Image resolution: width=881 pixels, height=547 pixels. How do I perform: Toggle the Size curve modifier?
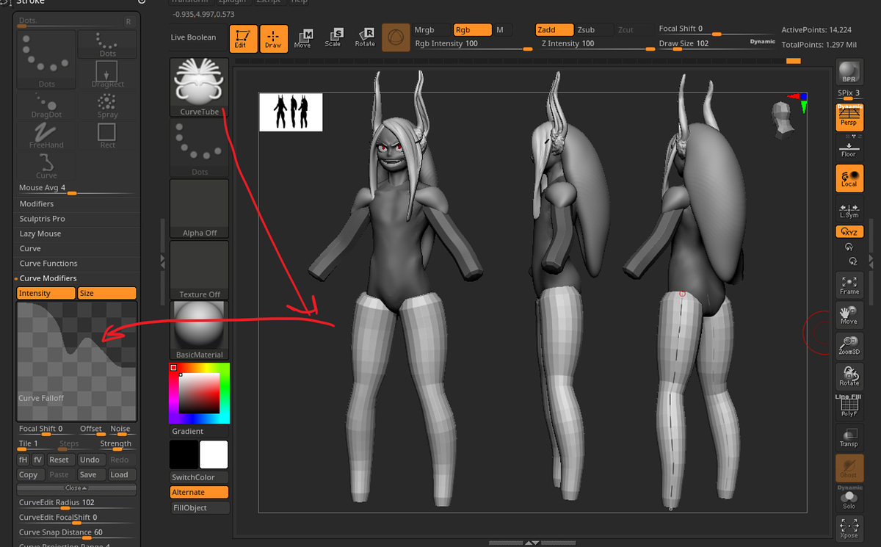coord(107,293)
